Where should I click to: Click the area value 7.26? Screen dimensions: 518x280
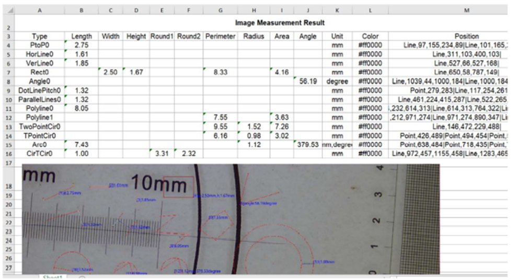[x=282, y=126]
